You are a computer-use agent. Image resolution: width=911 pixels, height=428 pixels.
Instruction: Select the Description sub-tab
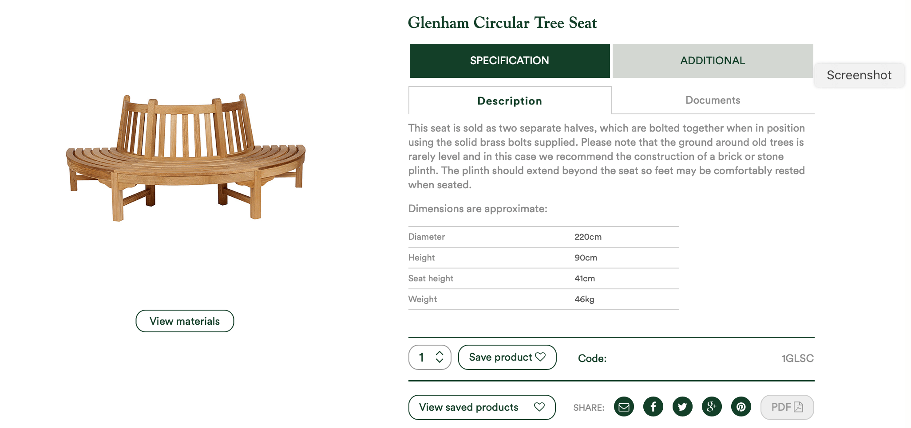pos(510,101)
